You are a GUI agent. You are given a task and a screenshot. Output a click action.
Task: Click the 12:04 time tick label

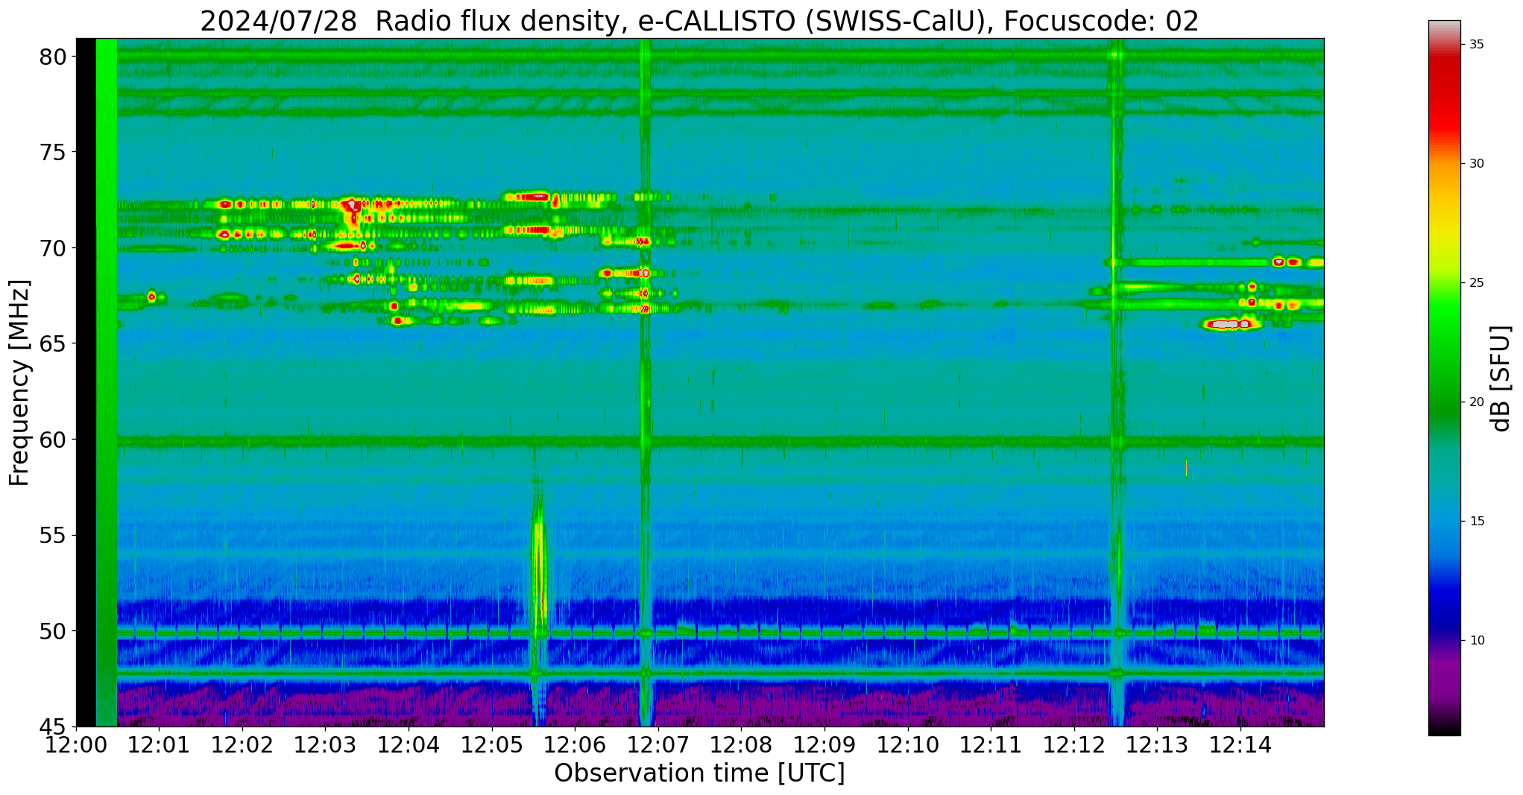[x=409, y=746]
